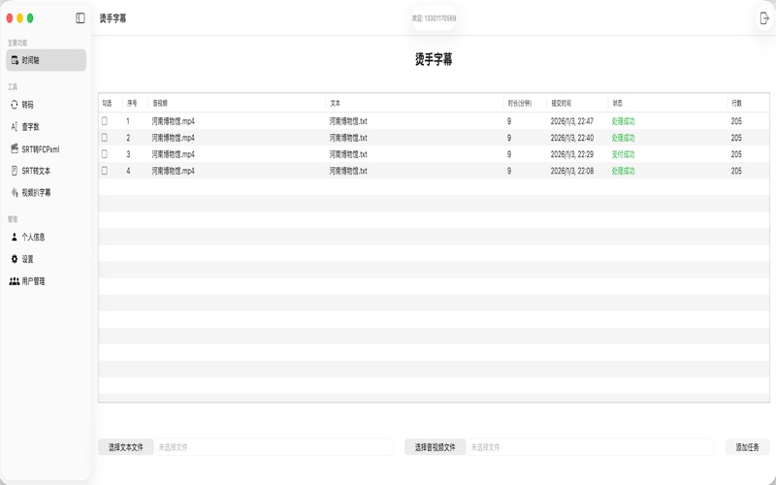The width and height of the screenshot is (776, 485).
Task: Click the audio/video file path field
Action: coord(591,447)
